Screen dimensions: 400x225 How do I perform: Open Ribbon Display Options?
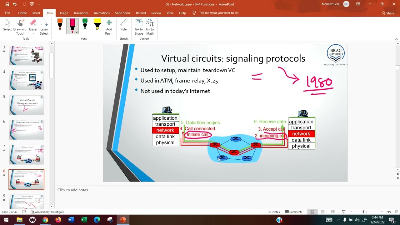tap(358, 4)
